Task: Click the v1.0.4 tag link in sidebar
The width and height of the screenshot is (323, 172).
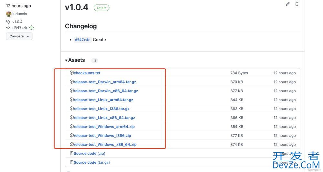Action: click(x=17, y=22)
